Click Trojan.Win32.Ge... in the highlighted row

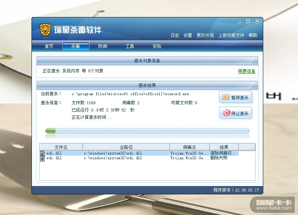(189, 153)
